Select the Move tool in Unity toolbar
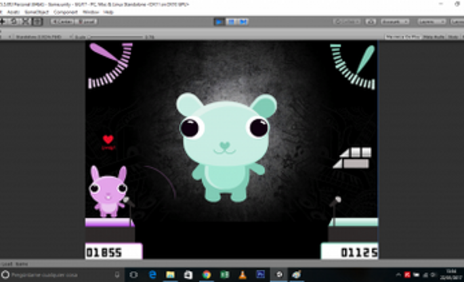Viewport: 464px width, 282px height. click(x=3, y=22)
